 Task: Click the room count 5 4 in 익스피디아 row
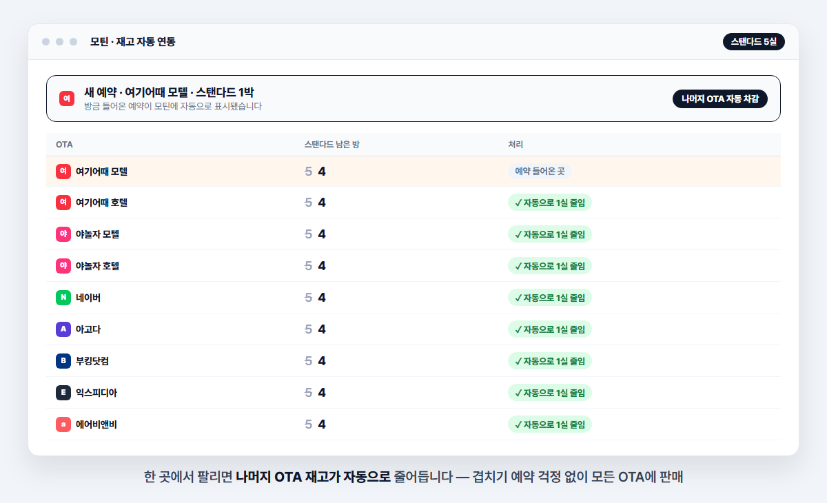[315, 393]
